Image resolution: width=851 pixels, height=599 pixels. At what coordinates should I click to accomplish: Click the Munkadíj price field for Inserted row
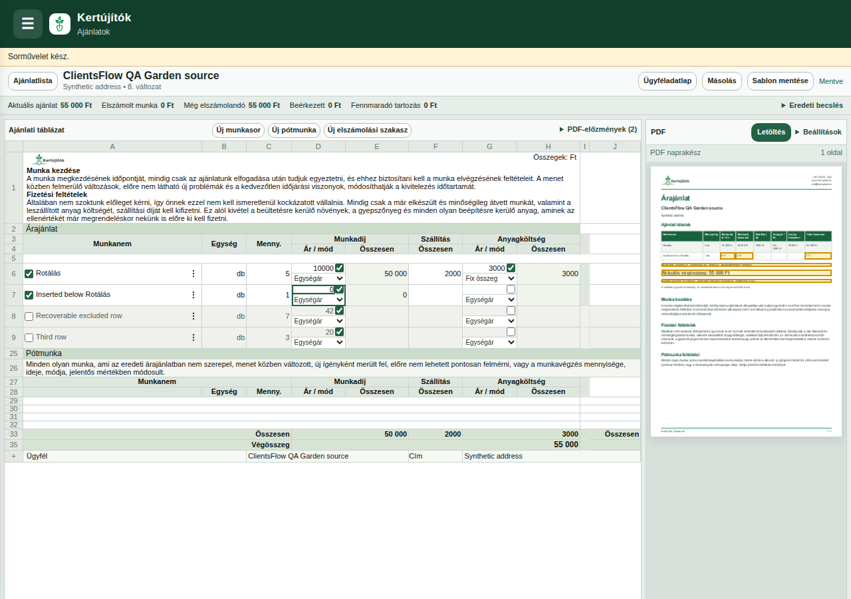(x=313, y=290)
